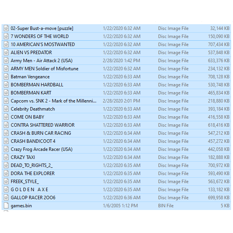Click the blank page icon for games.bin
Image resolution: width=233 pixels, height=233 pixels.
click(x=6, y=206)
